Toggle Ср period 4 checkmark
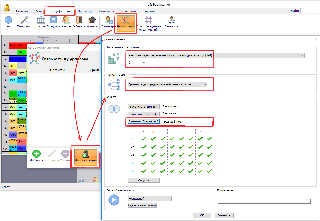The image size is (320, 221). pos(172,155)
